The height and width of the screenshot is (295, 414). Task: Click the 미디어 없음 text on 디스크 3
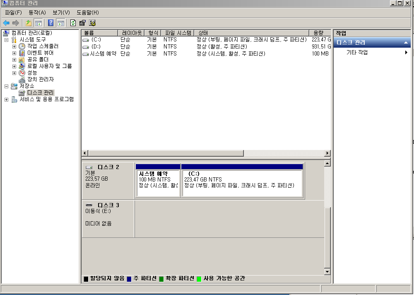(98, 224)
